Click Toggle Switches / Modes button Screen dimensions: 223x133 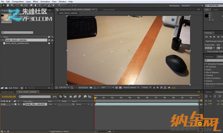click(59, 132)
